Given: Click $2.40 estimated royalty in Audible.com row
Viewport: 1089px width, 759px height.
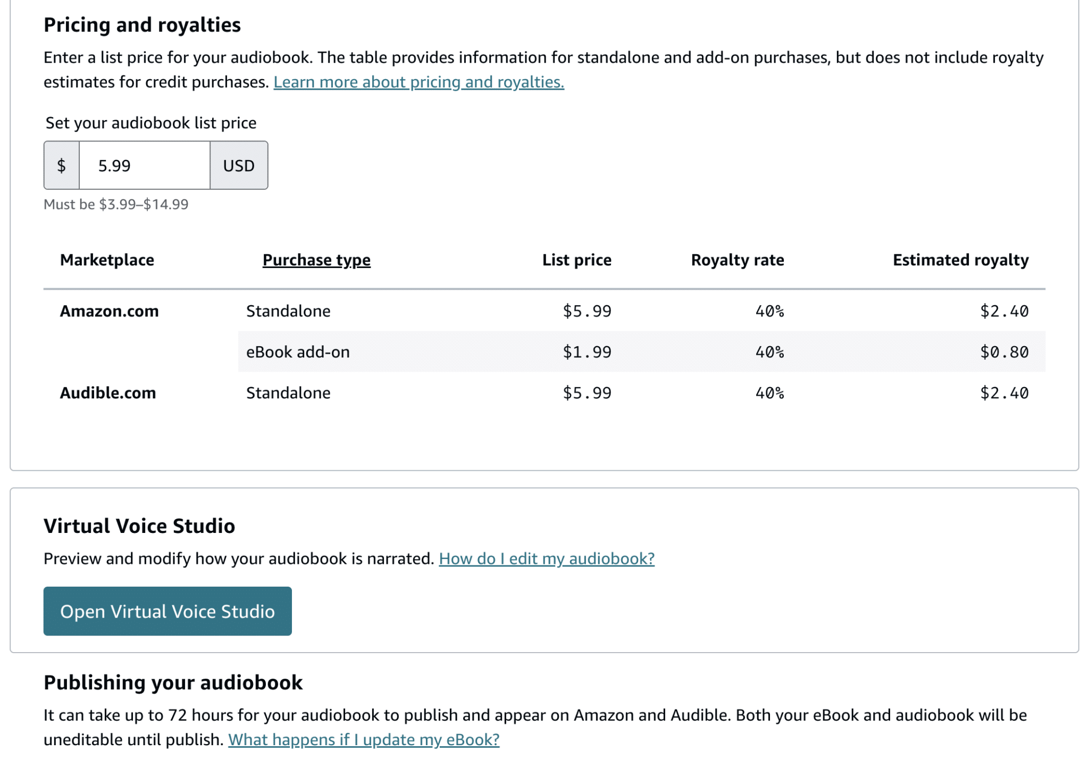Looking at the screenshot, I should (1004, 393).
